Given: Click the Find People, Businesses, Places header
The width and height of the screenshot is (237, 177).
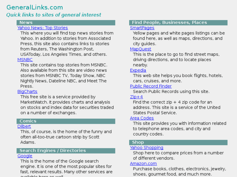Looking at the screenshot, I should click(178, 23).
